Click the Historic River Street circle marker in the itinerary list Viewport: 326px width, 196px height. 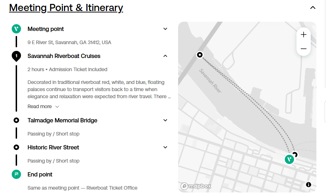click(x=16, y=147)
